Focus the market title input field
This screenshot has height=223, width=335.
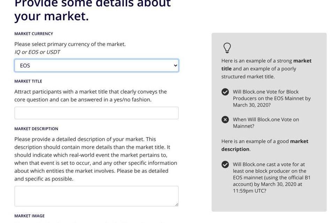(96, 113)
